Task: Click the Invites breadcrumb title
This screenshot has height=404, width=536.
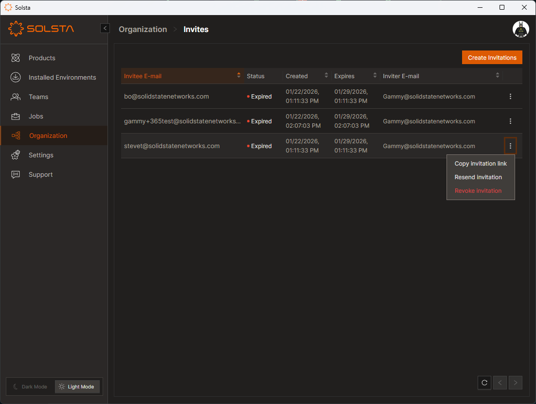Action: (196, 29)
